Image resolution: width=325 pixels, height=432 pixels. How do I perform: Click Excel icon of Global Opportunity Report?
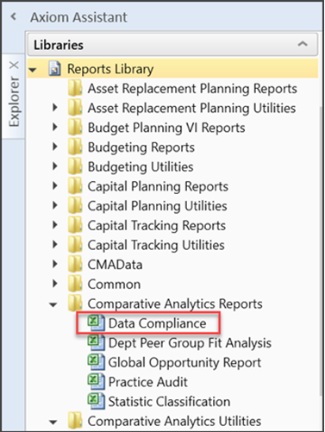[97, 362]
